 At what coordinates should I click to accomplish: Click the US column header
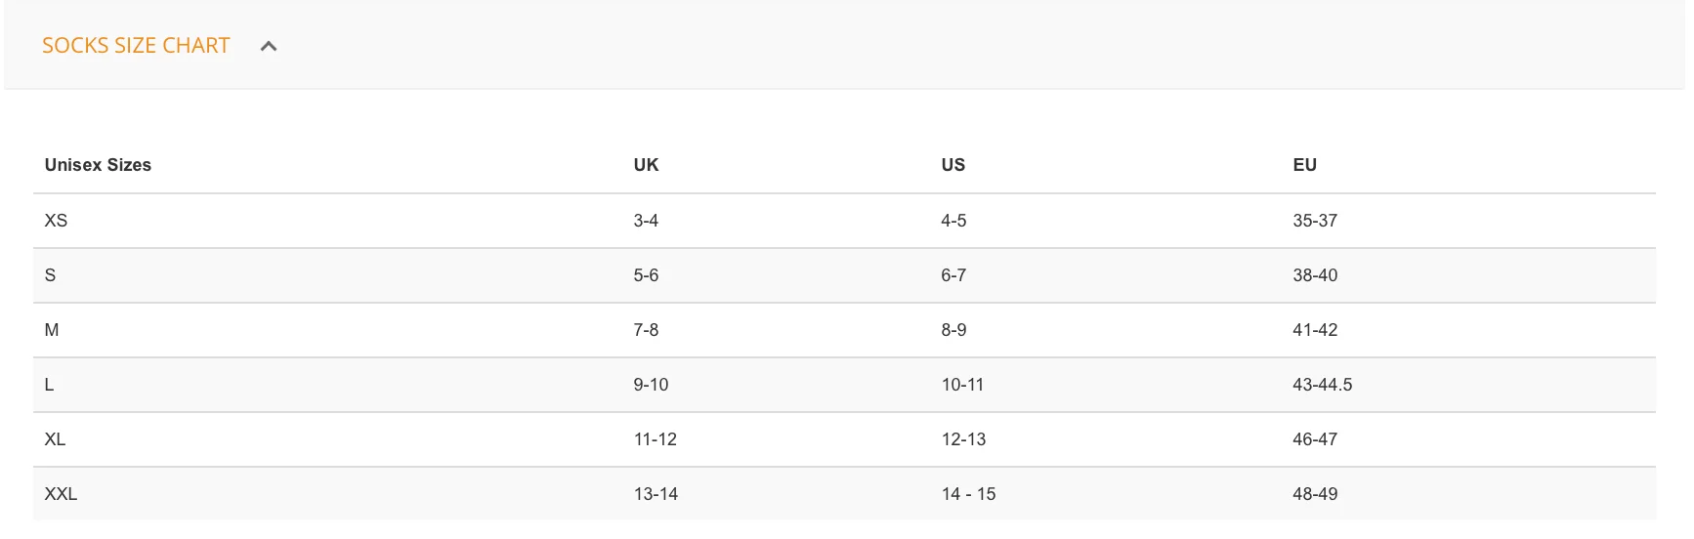953,165
